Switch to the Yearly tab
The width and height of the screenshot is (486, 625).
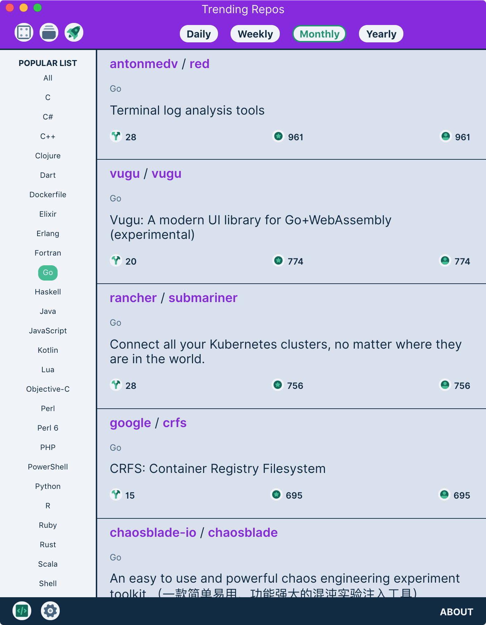click(381, 34)
